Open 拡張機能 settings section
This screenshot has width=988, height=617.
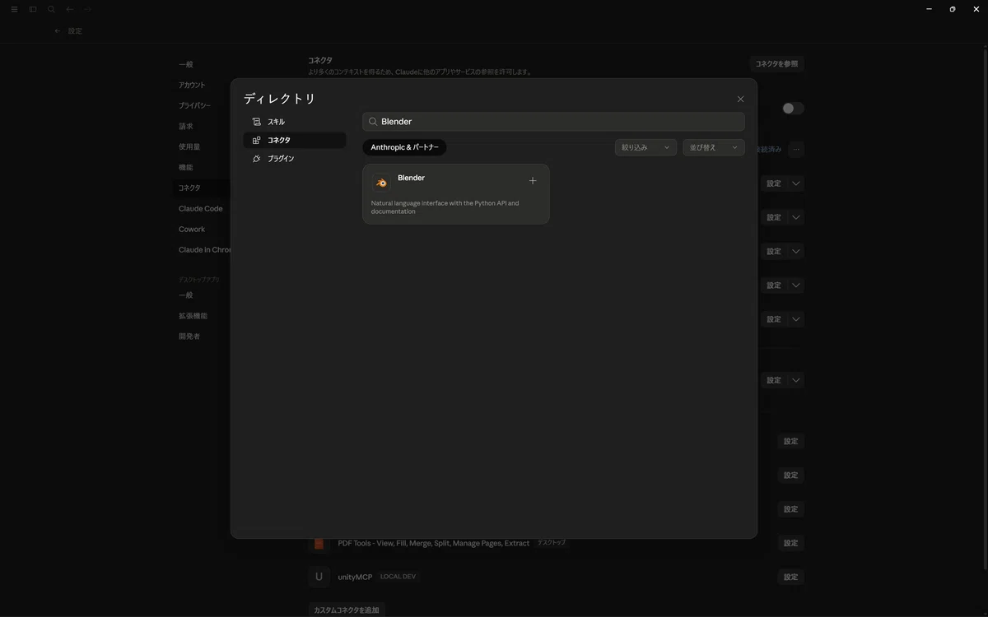193,316
